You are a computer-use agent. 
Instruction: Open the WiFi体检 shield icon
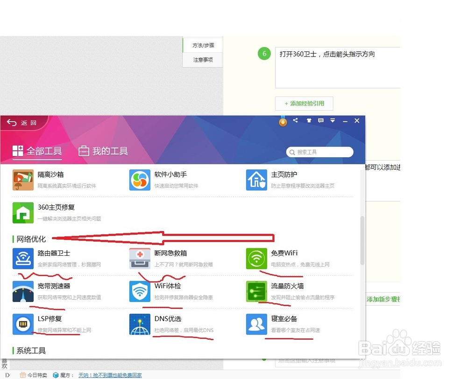140,291
